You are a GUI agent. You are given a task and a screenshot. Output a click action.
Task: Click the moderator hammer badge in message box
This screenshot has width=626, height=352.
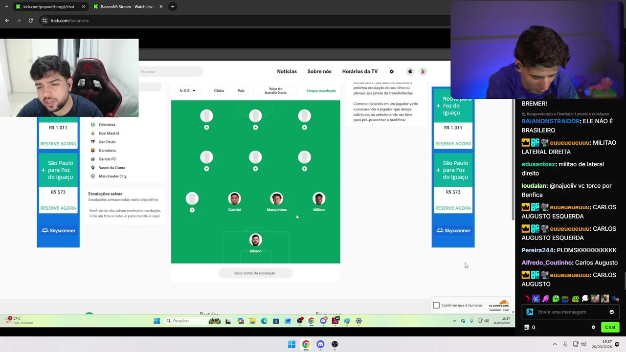click(x=530, y=312)
